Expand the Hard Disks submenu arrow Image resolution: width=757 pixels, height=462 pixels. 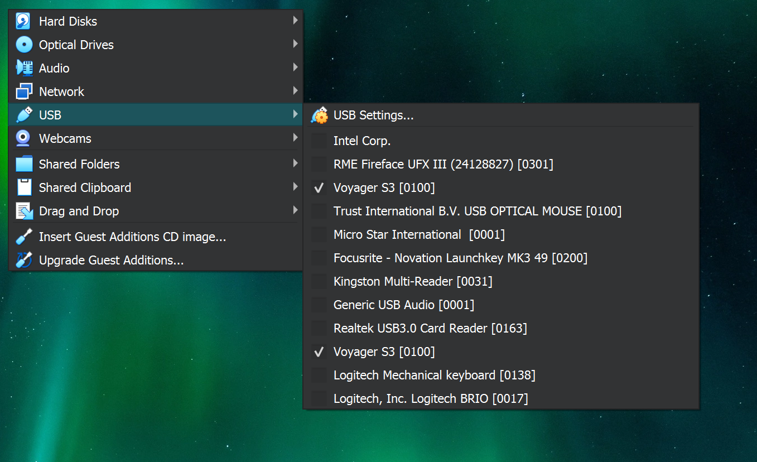point(295,21)
